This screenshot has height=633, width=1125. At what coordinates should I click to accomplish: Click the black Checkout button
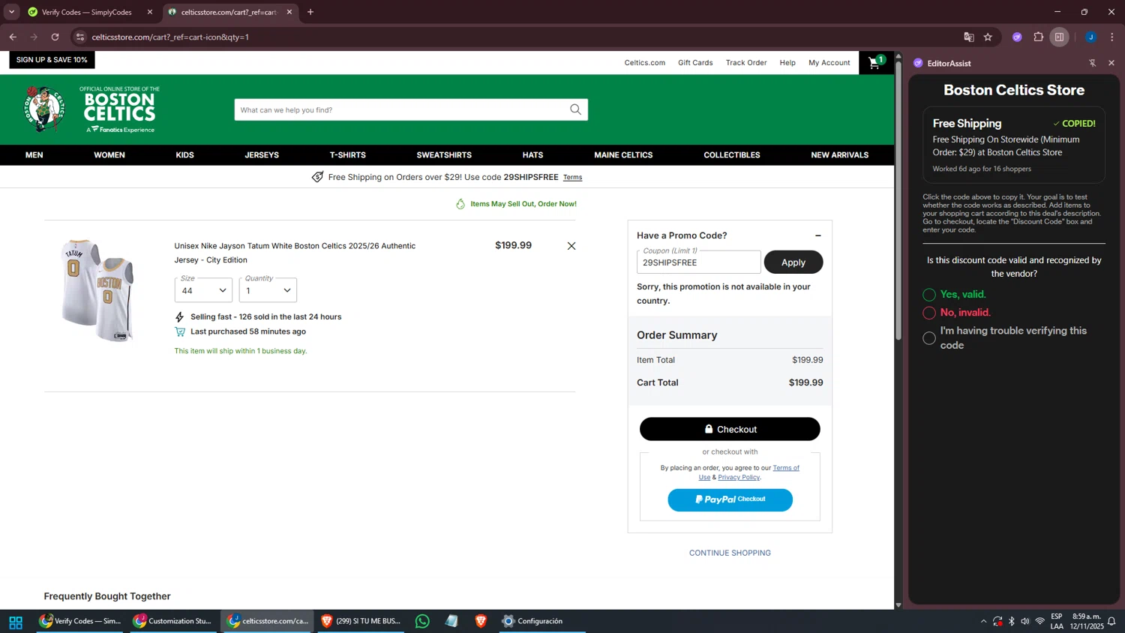click(730, 429)
